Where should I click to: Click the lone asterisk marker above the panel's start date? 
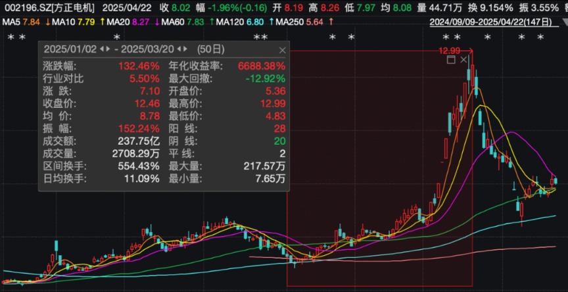[x=116, y=37]
